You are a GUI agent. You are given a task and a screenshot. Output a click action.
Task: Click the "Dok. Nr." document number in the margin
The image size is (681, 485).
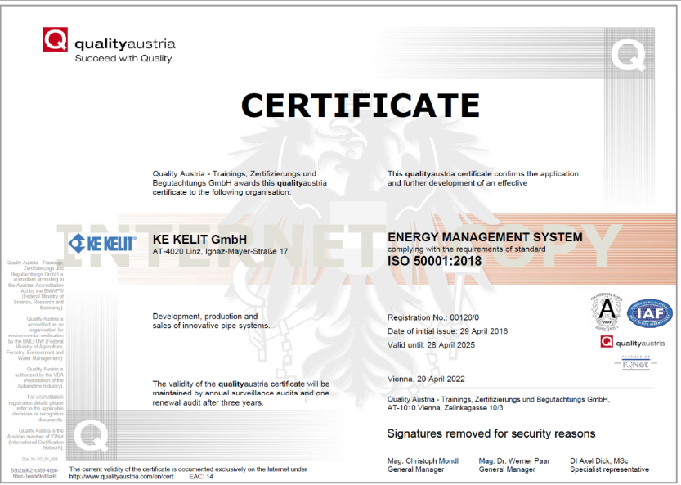click(39, 459)
